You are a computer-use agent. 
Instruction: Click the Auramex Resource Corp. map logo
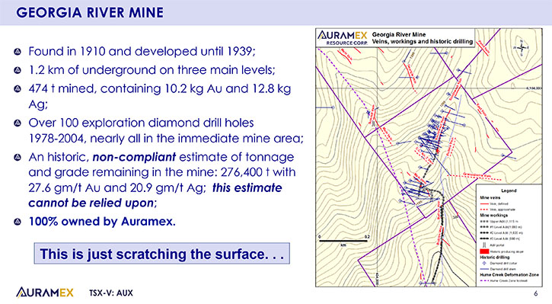click(342, 37)
